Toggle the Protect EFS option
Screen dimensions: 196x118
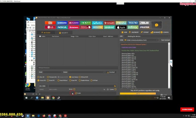[42, 80]
